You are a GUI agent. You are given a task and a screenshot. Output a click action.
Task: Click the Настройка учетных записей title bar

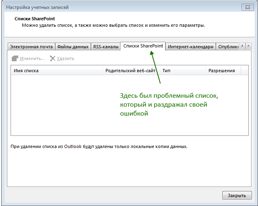point(122,7)
